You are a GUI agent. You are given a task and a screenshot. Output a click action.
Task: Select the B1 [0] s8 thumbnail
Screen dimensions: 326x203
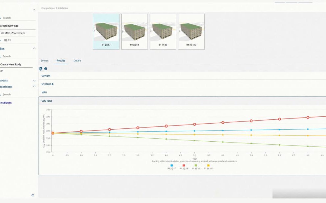135,32
